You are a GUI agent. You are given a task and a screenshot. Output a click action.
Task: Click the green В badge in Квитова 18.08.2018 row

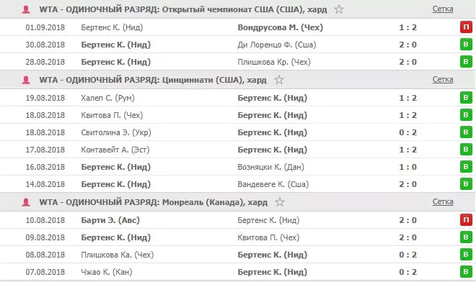[x=466, y=115]
